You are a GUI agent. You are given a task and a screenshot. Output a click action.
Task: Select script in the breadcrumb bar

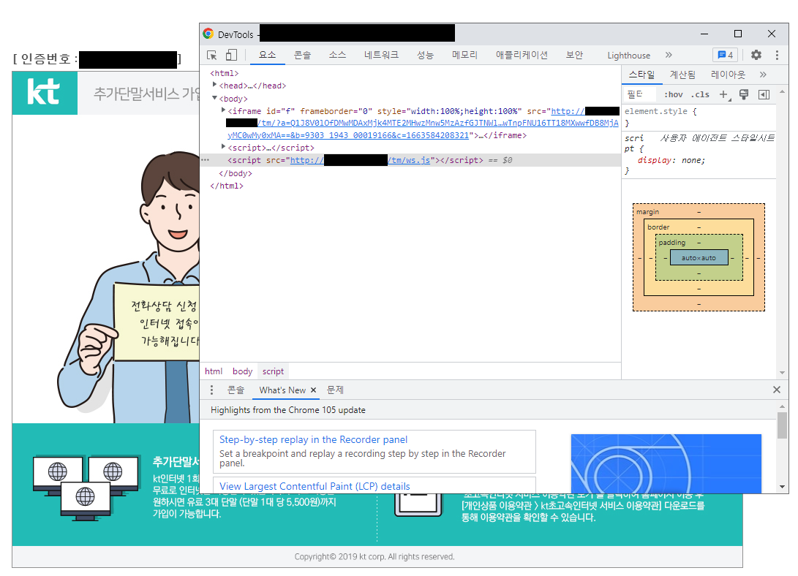pyautogui.click(x=274, y=371)
